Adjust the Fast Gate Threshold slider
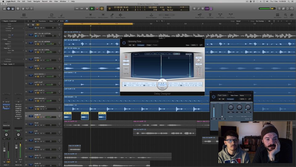The image size is (296, 167). [x=214, y=111]
